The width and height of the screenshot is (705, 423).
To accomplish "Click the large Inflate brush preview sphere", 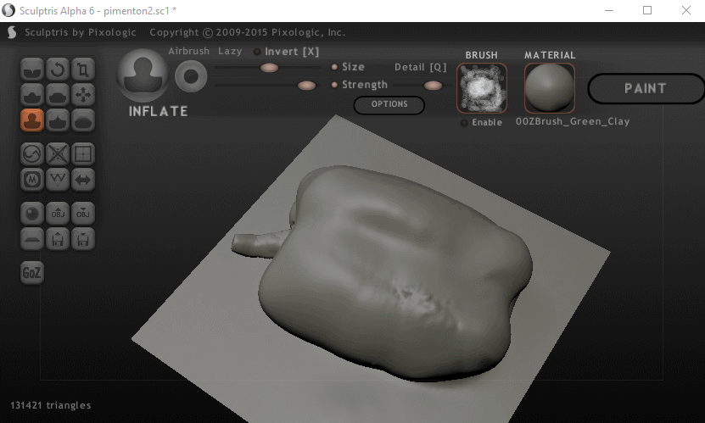I will pos(143,75).
